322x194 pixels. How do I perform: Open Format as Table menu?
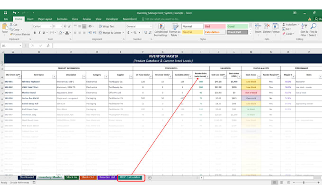(175, 30)
